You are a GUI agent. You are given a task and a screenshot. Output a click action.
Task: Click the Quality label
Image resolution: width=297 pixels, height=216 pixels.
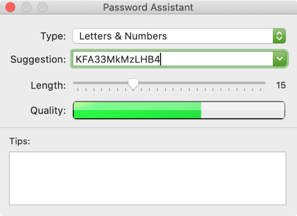pyautogui.click(x=48, y=111)
